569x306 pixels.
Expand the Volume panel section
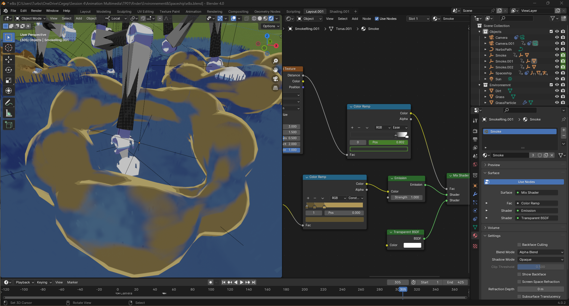click(x=493, y=228)
